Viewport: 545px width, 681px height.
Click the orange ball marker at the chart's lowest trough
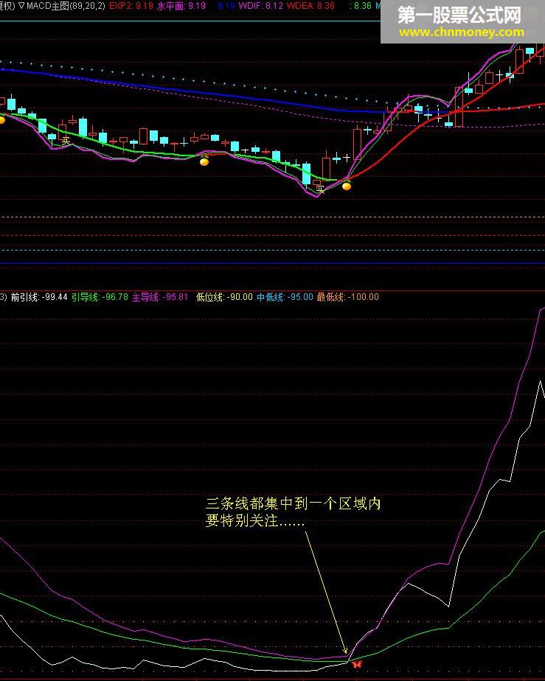coord(347,186)
